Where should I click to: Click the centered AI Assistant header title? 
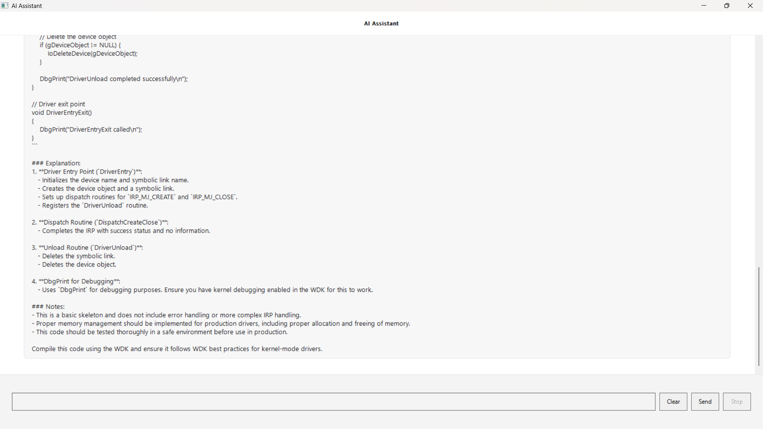click(381, 23)
